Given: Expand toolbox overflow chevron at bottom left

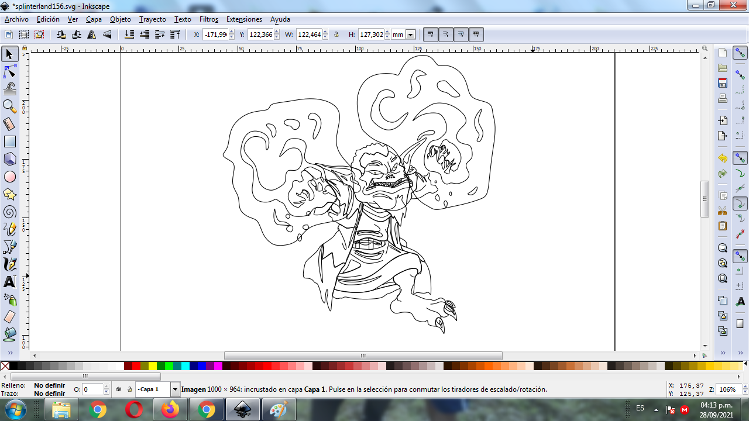Looking at the screenshot, I should pyautogui.click(x=9, y=353).
